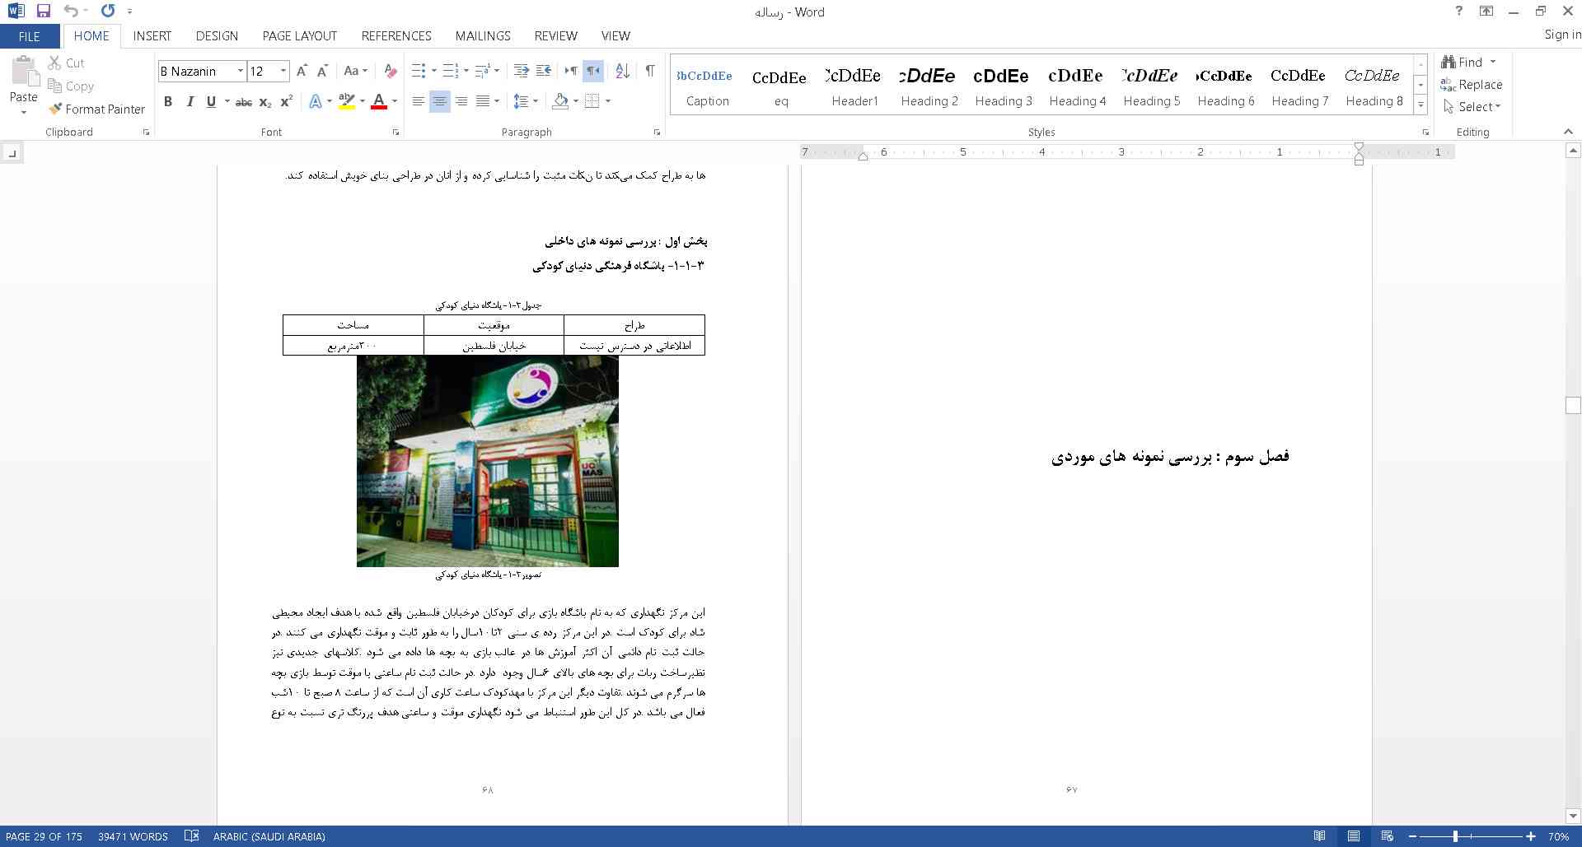Viewport: 1582px width, 847px height.
Task: Click the tab selector at ruler corner
Action: point(12,153)
